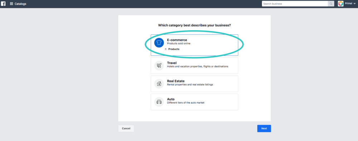Click the Next button
The width and height of the screenshot is (358, 141).
click(x=264, y=128)
